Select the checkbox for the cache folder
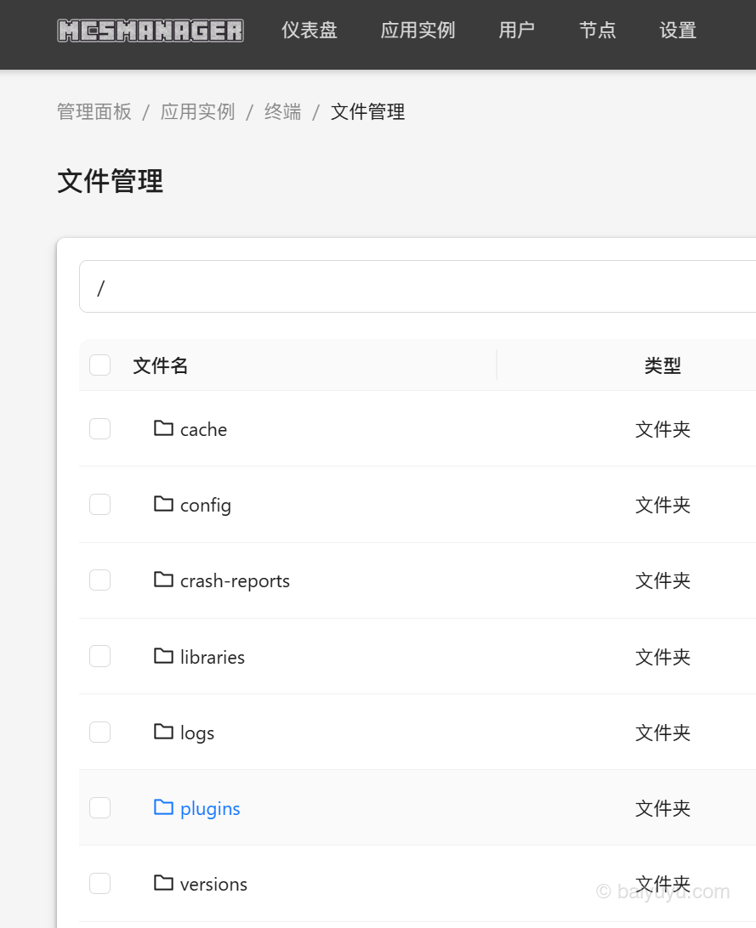 pyautogui.click(x=99, y=428)
